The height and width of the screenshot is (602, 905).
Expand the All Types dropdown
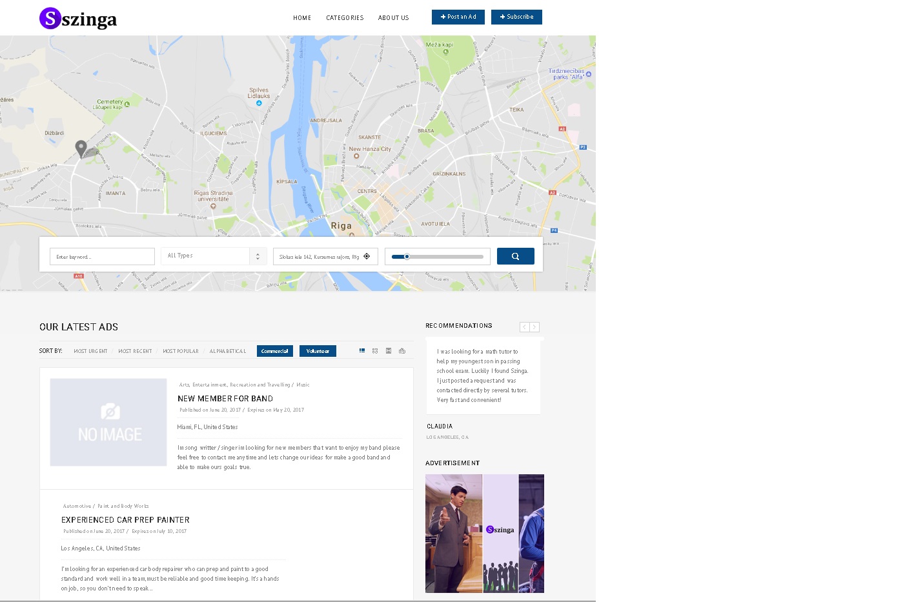click(x=214, y=256)
